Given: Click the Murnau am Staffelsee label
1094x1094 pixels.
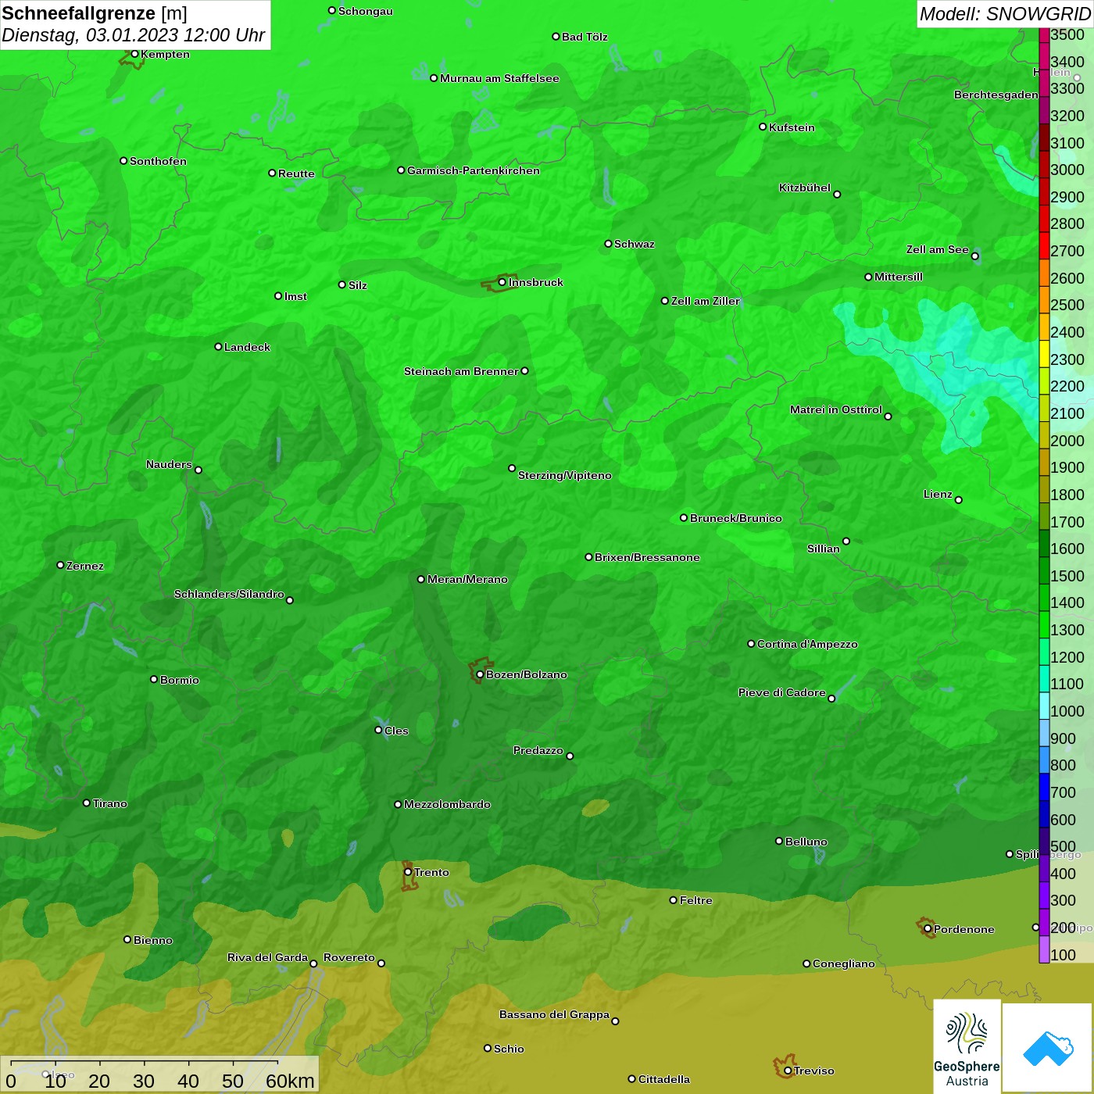Looking at the screenshot, I should pyautogui.click(x=499, y=78).
